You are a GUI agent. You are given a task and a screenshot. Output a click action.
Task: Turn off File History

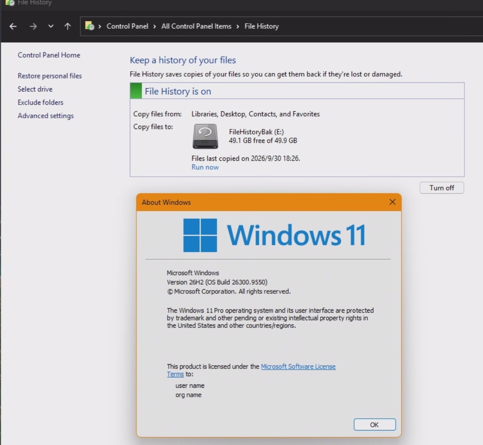(442, 188)
